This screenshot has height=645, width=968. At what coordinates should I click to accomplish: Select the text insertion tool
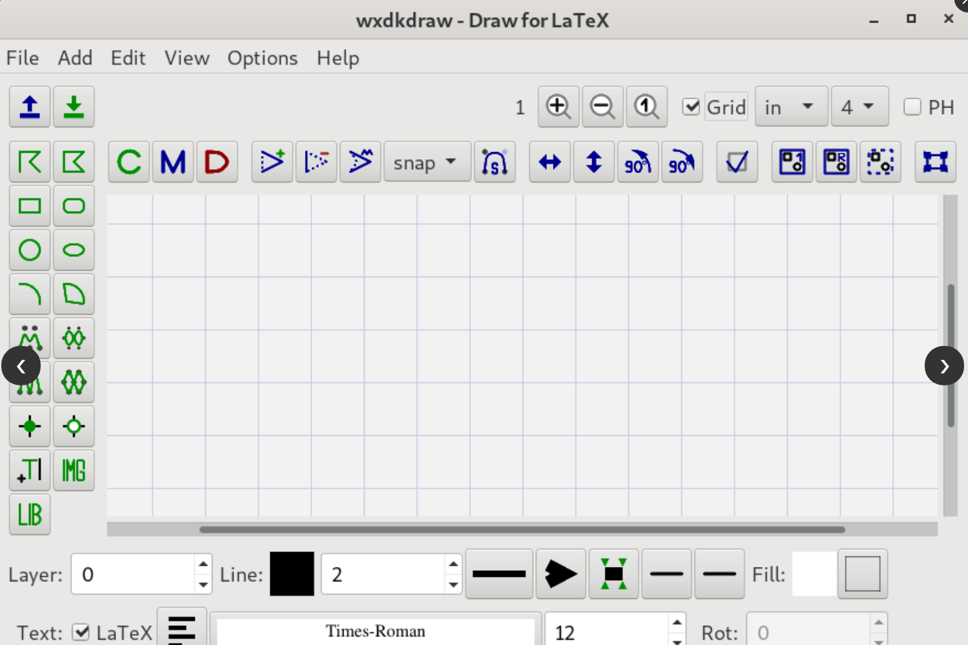tap(30, 470)
